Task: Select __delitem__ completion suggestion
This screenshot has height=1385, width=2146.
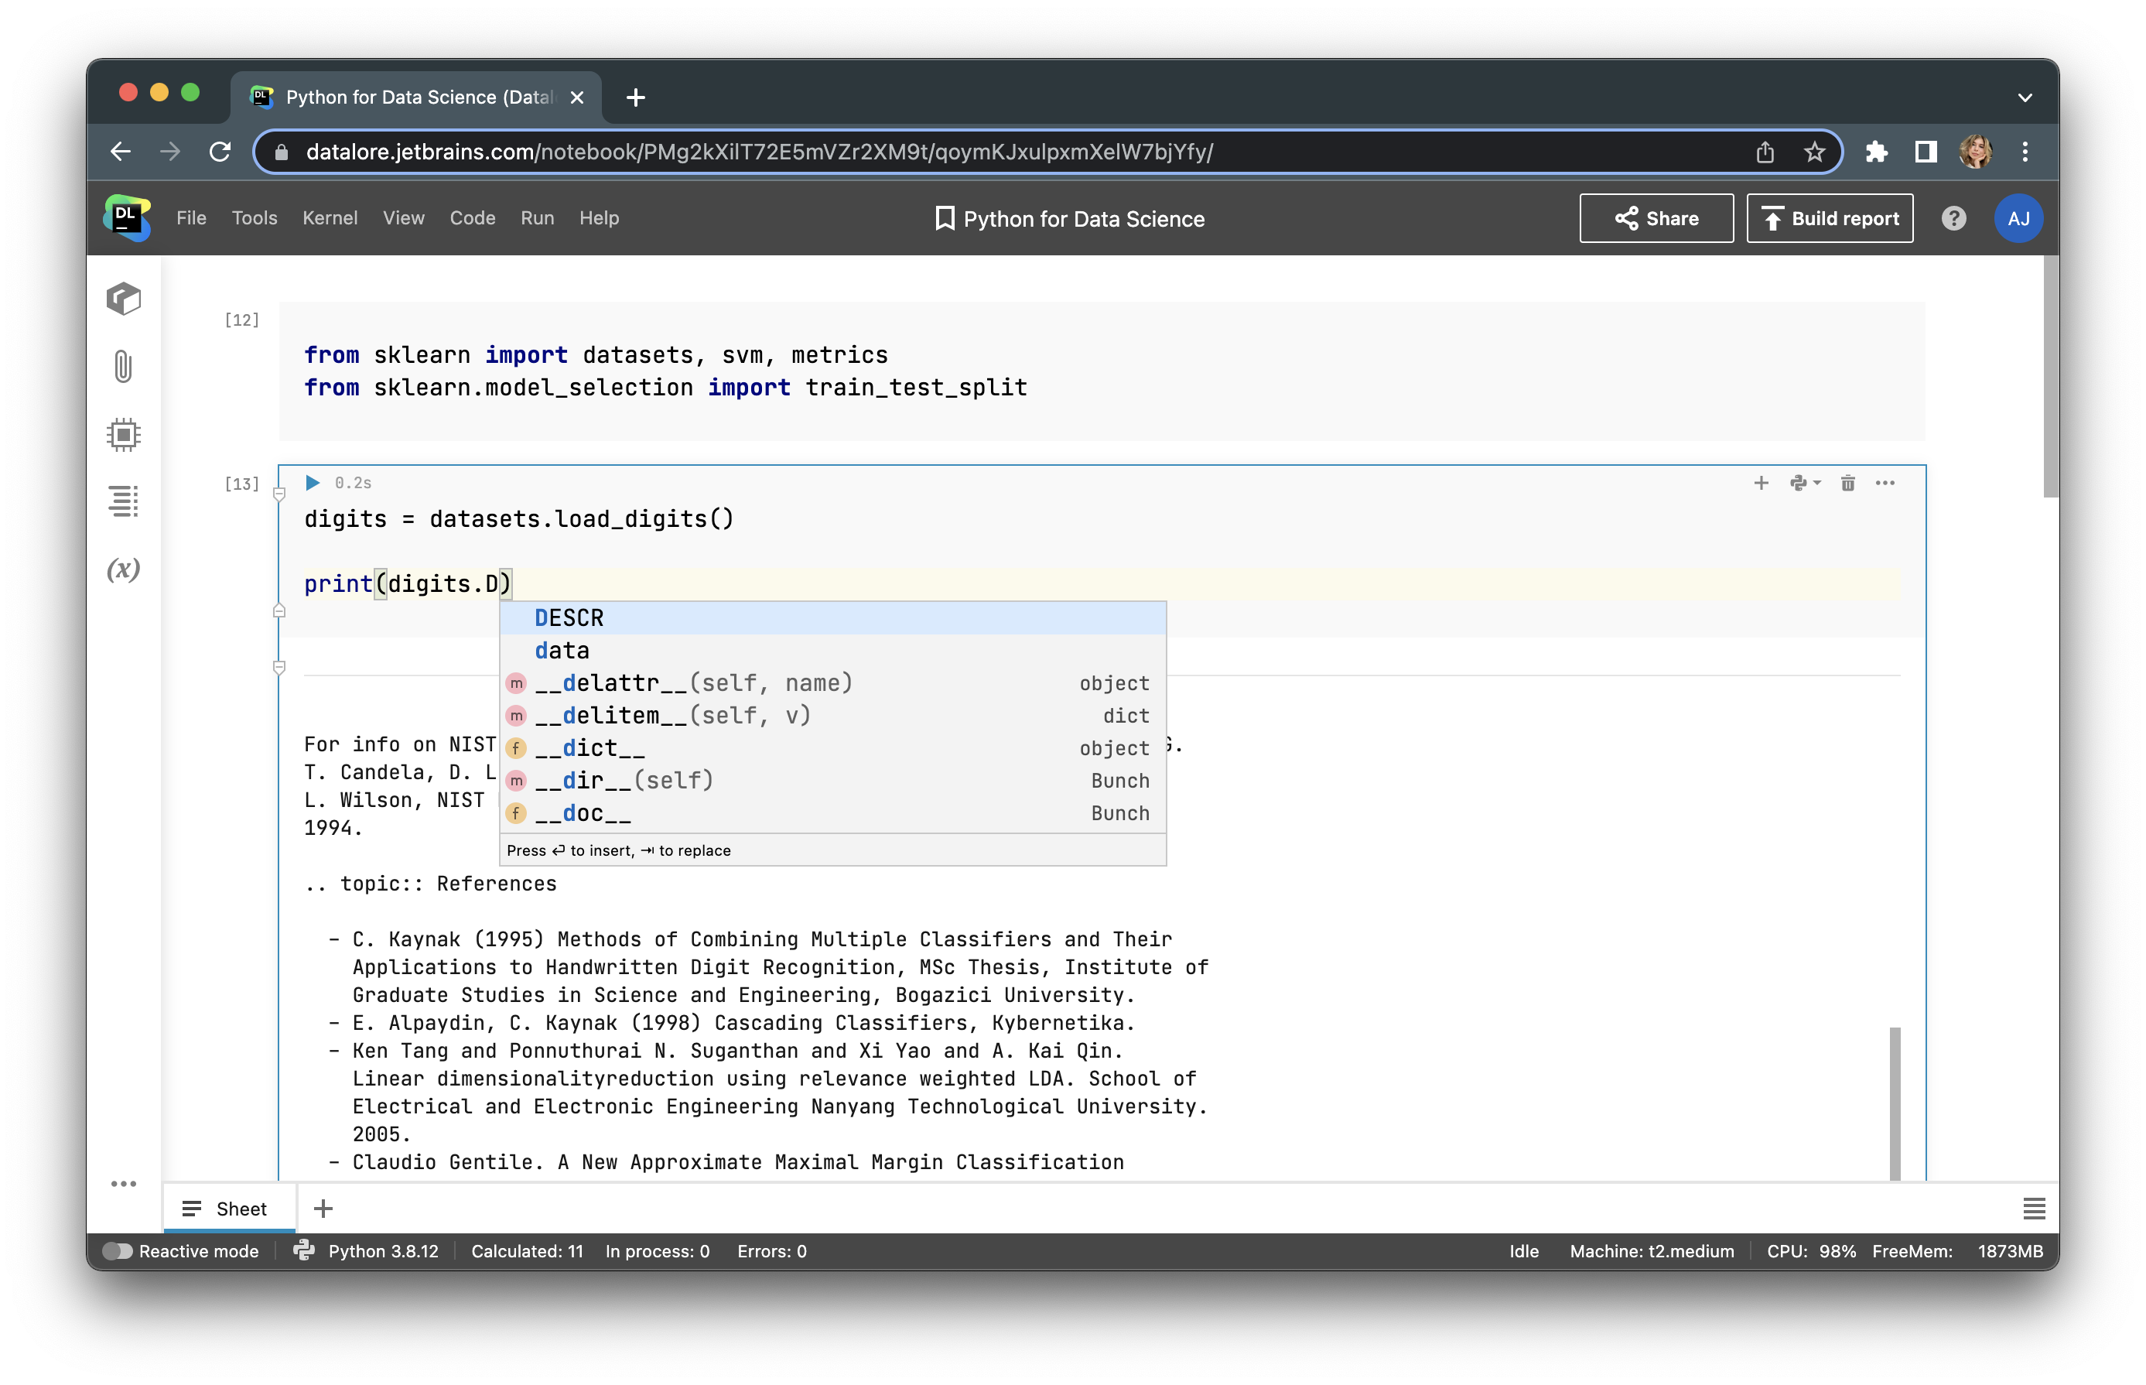Action: [x=832, y=715]
